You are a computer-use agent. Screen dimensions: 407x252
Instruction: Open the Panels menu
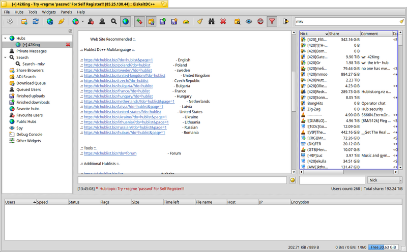(66, 12)
